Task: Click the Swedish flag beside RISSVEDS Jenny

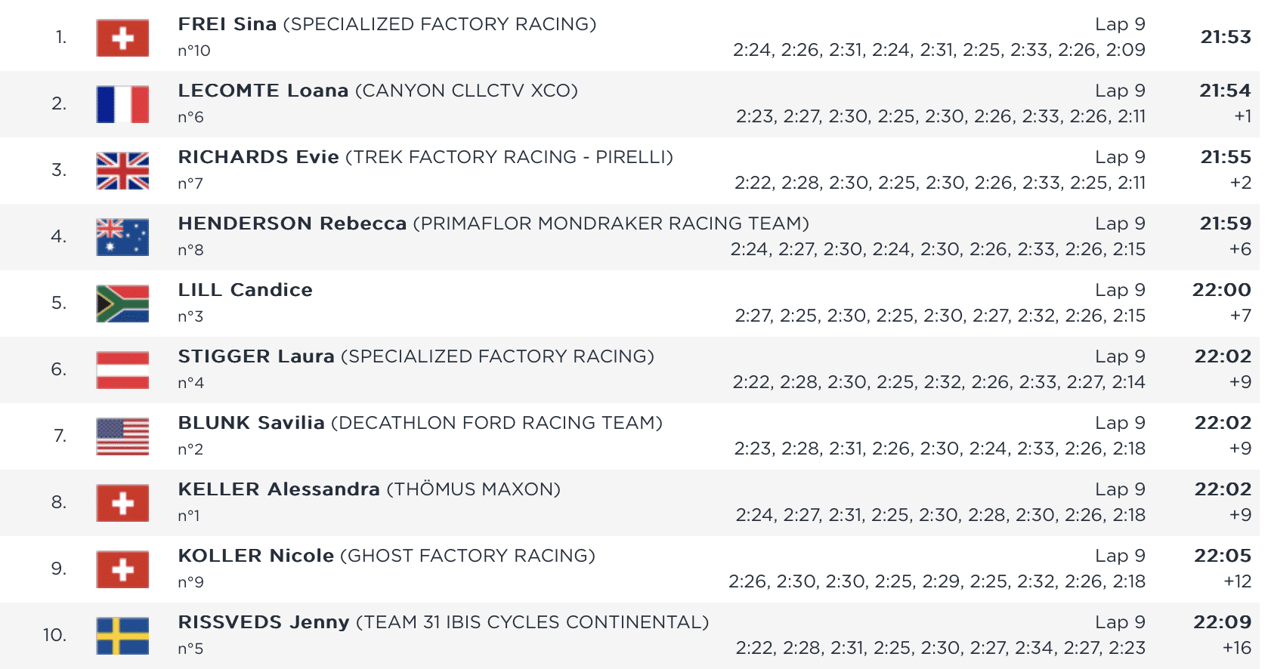Action: pos(122,636)
